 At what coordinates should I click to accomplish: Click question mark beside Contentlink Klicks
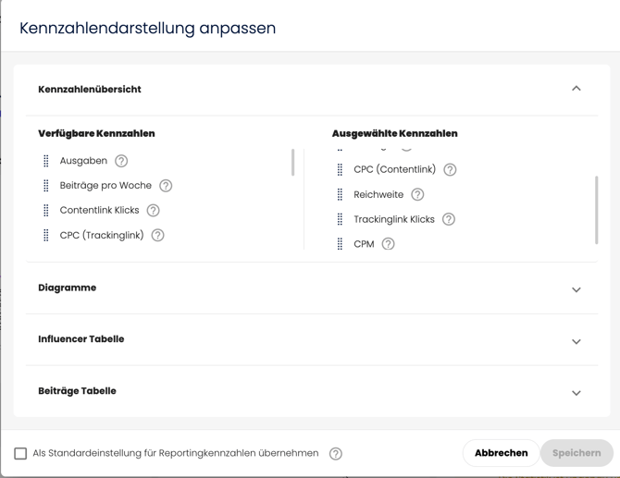click(x=153, y=211)
